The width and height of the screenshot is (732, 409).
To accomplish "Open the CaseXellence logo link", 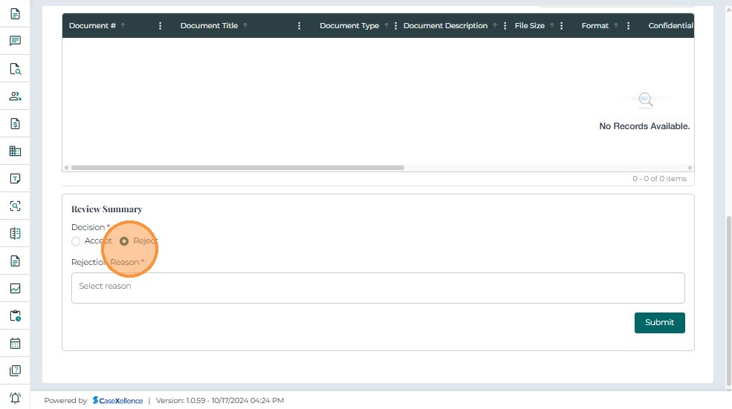I will pyautogui.click(x=117, y=401).
